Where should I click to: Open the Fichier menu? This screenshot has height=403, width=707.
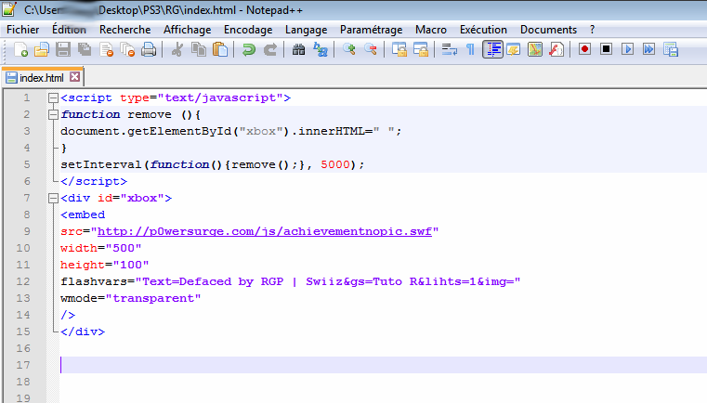tap(23, 30)
